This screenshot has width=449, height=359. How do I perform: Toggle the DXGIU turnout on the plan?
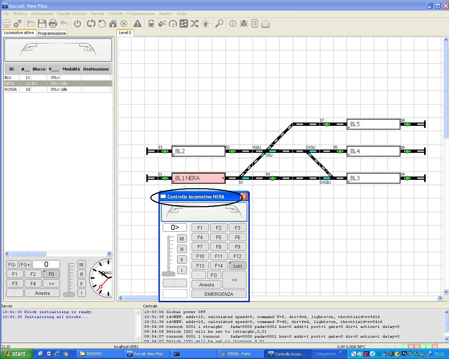click(327, 178)
